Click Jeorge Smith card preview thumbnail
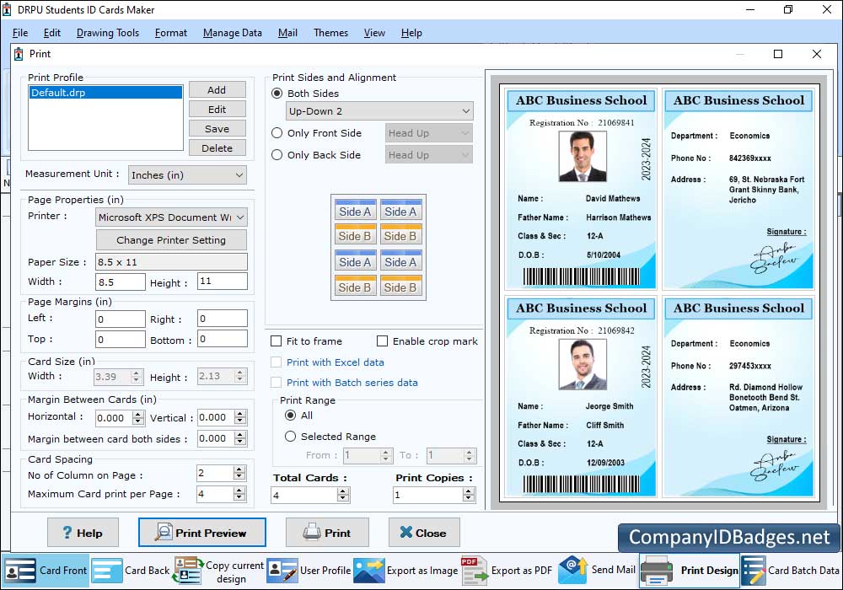Viewport: 843px width, 590px height. [581, 396]
